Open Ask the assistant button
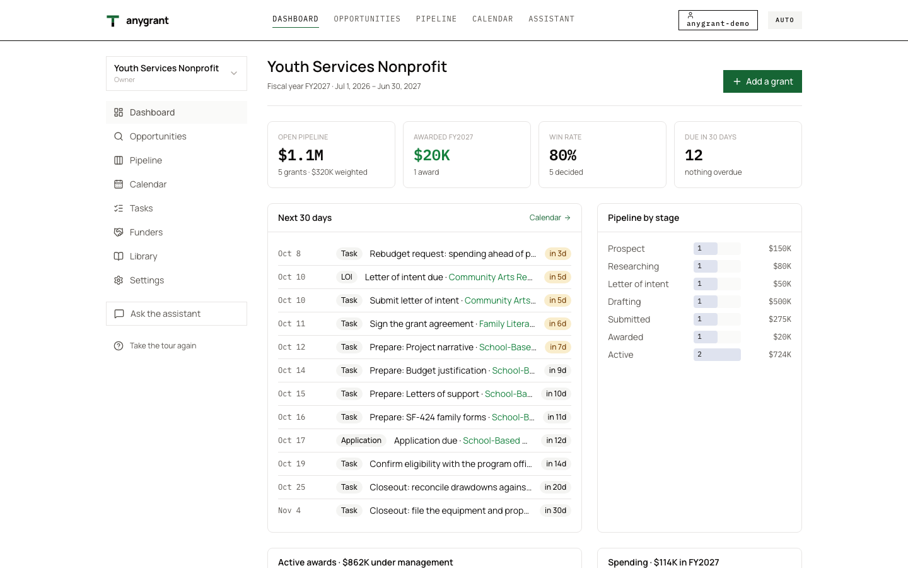908x568 pixels. (x=177, y=314)
